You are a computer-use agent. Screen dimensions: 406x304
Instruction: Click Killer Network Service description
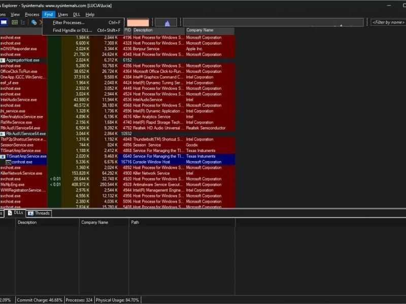151,173
